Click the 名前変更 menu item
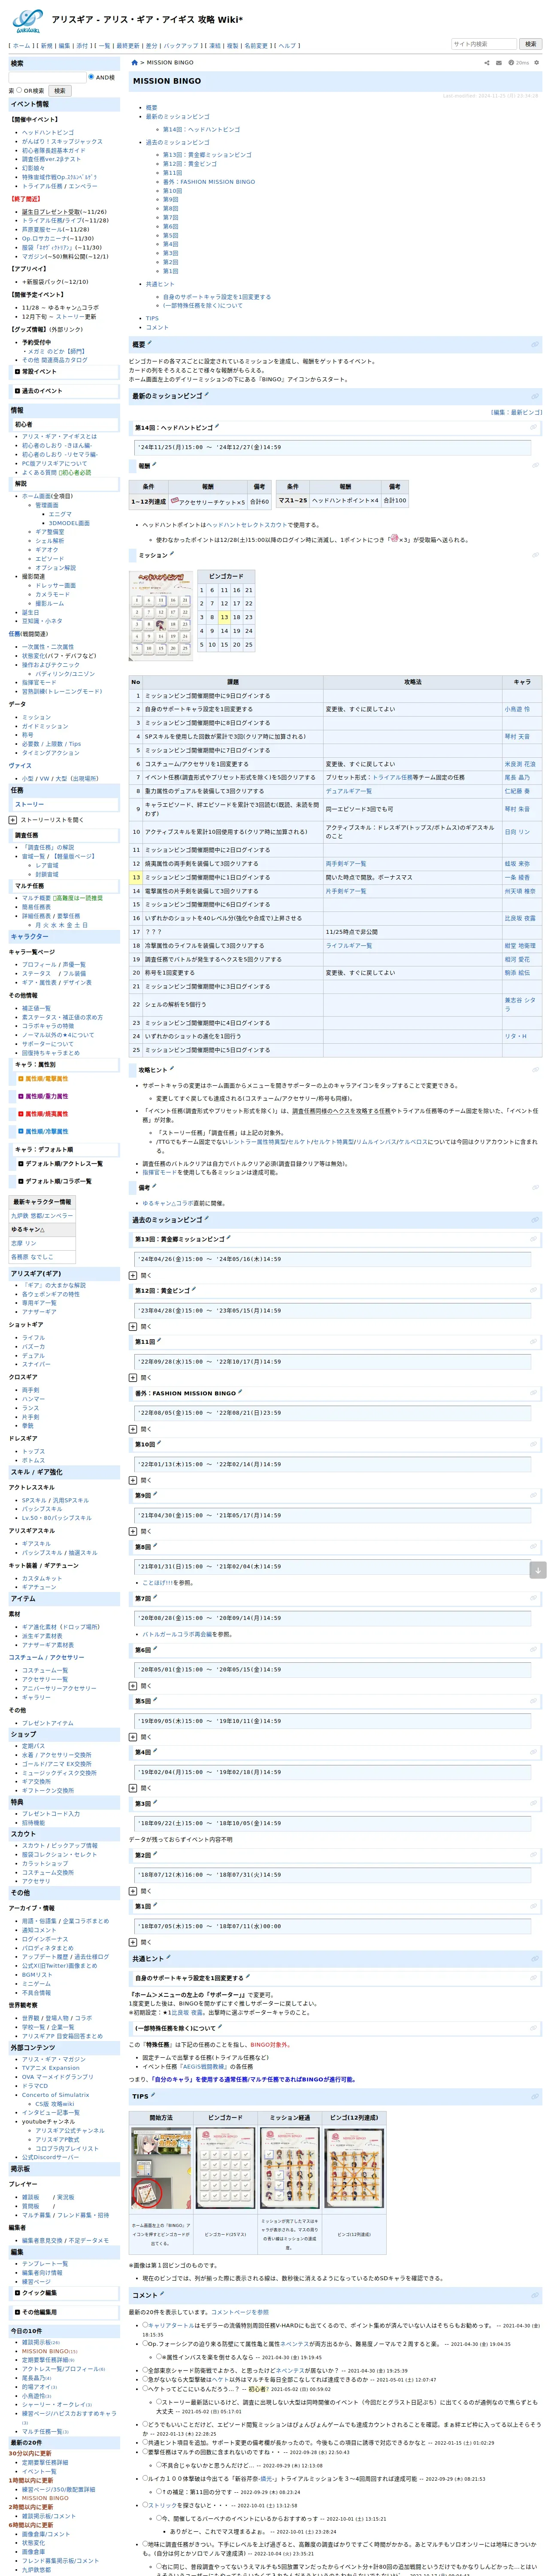Viewport: 551px width, 2576px height. [x=256, y=45]
